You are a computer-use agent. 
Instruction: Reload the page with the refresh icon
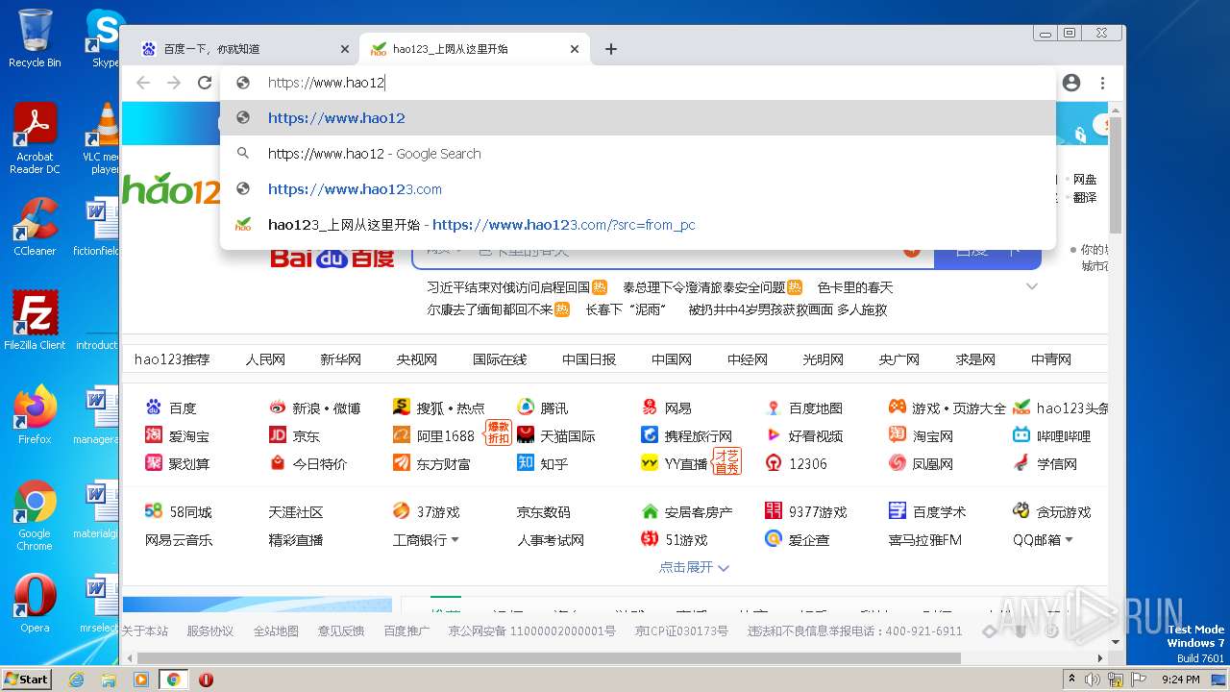coord(205,83)
